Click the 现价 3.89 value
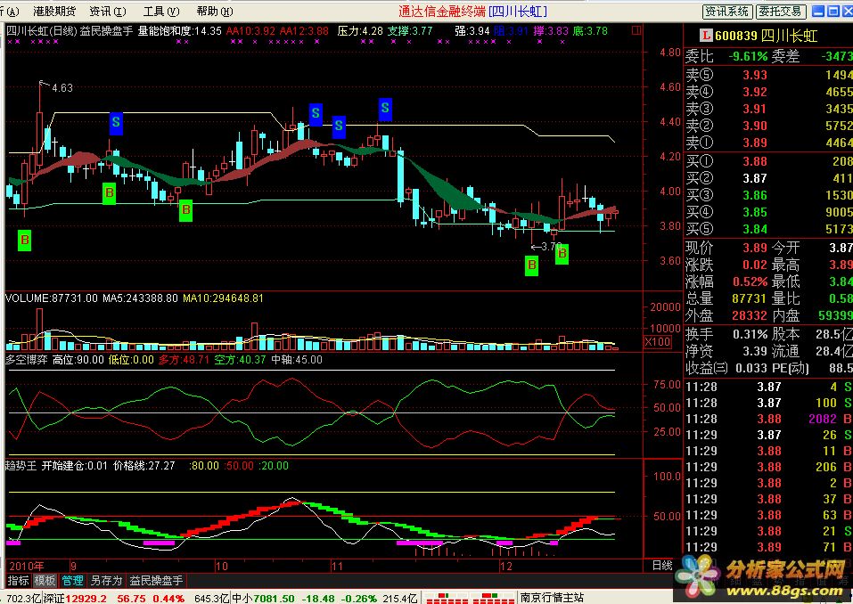This screenshot has width=853, height=604. pos(755,248)
